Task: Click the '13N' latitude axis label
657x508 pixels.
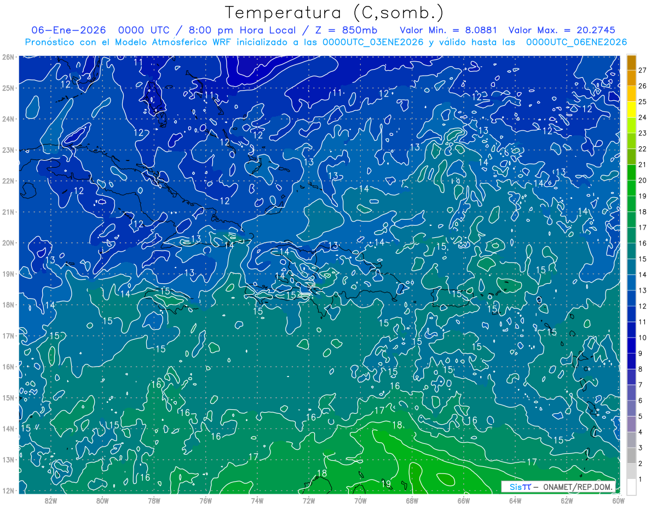Action: point(8,459)
